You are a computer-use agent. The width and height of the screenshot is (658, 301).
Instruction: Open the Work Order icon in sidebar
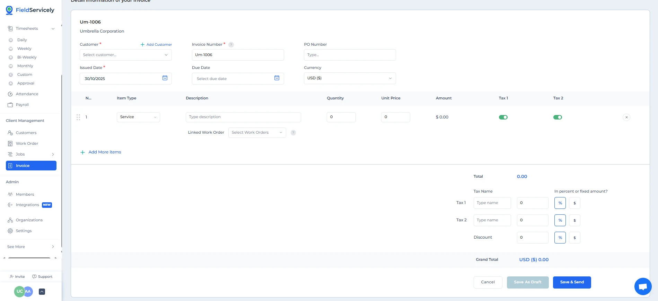[x=10, y=143]
